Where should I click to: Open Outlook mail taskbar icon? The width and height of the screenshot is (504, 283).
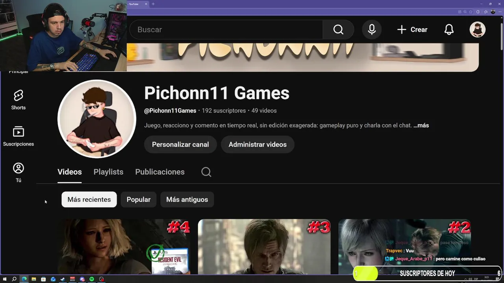pos(53,279)
